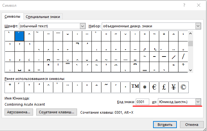This screenshot has width=207, height=131.
Task: Click the Код знака code field
Action: click(142, 102)
